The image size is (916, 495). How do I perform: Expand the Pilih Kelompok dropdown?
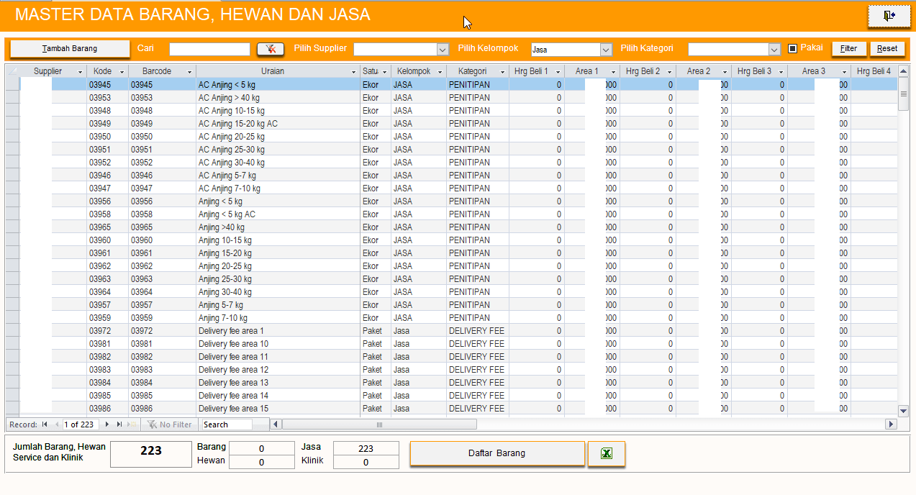point(605,50)
